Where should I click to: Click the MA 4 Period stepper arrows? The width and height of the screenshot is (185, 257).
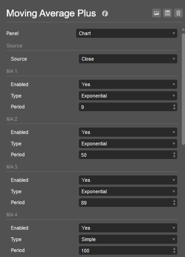(x=174, y=251)
